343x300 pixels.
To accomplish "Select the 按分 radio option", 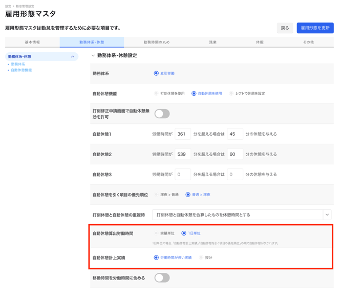I will point(201,258).
